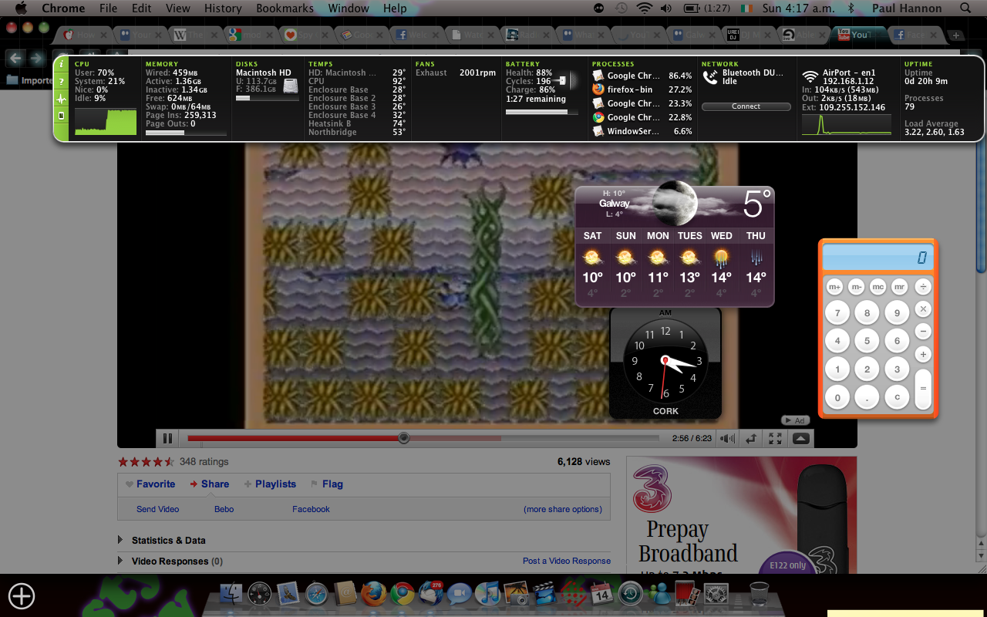Click the player's up-arrow expand button
987x617 pixels.
click(801, 438)
